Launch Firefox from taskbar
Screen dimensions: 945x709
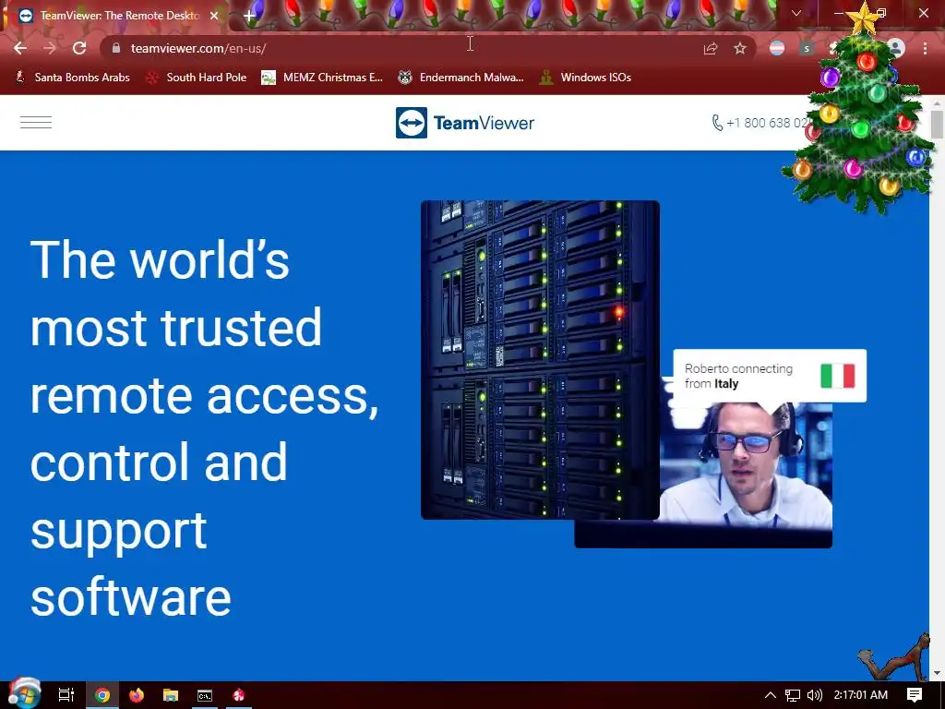(x=137, y=695)
